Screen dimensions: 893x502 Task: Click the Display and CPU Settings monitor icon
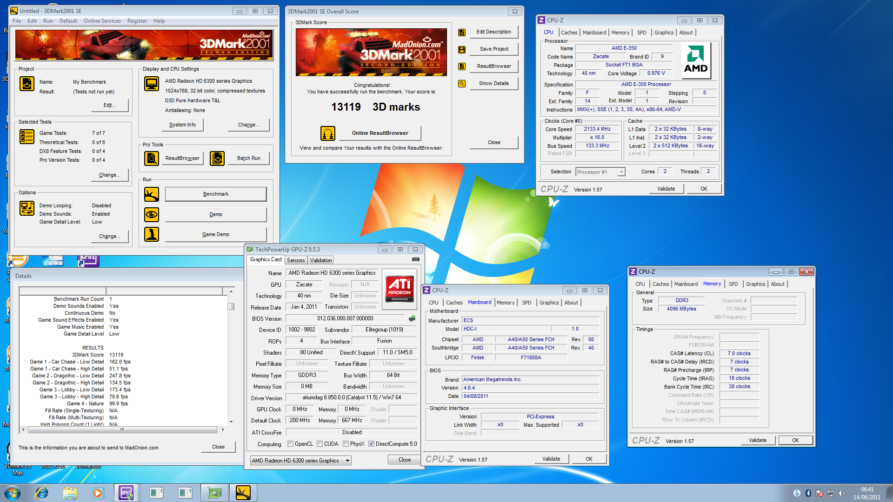point(152,84)
